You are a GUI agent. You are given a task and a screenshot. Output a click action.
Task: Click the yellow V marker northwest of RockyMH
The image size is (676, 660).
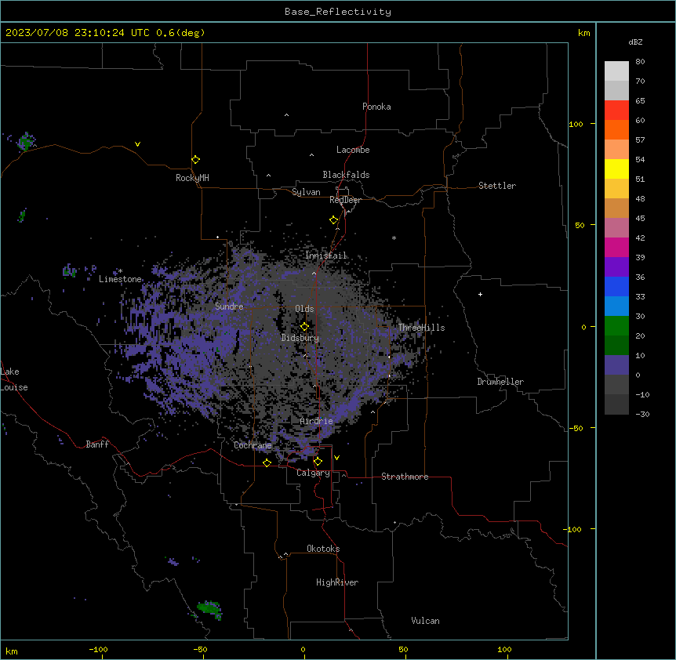pos(137,144)
